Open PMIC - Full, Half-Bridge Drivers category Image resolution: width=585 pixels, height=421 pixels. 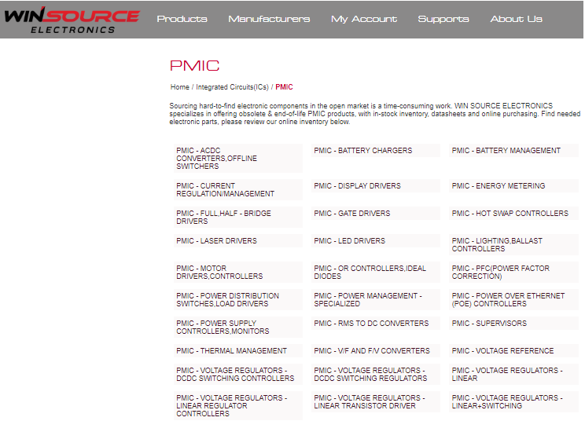point(238,218)
